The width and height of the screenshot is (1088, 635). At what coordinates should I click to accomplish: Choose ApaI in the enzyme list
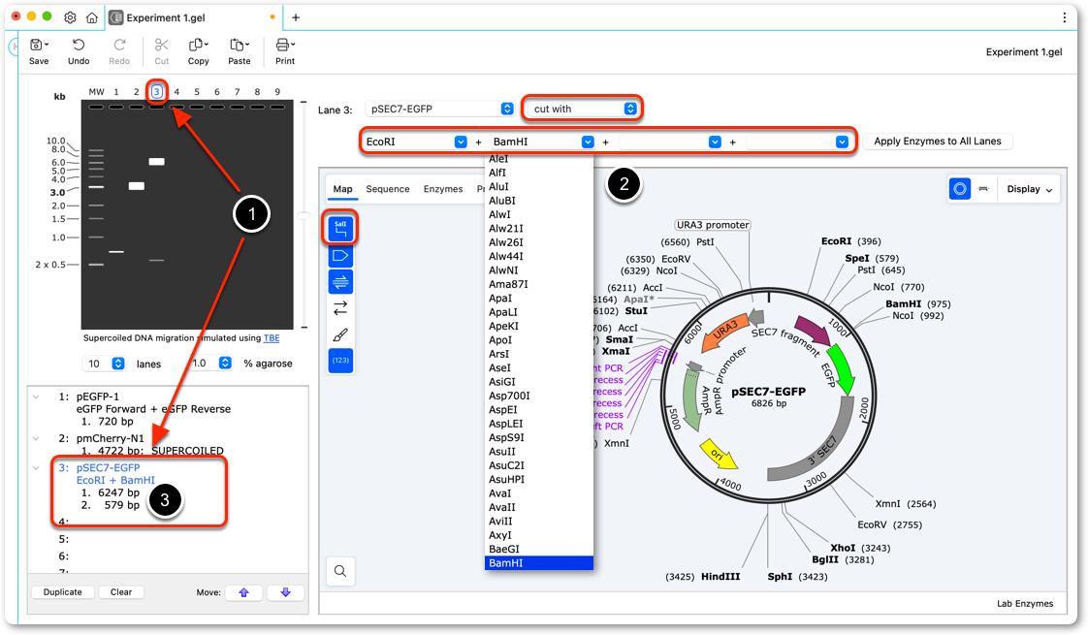pos(539,299)
